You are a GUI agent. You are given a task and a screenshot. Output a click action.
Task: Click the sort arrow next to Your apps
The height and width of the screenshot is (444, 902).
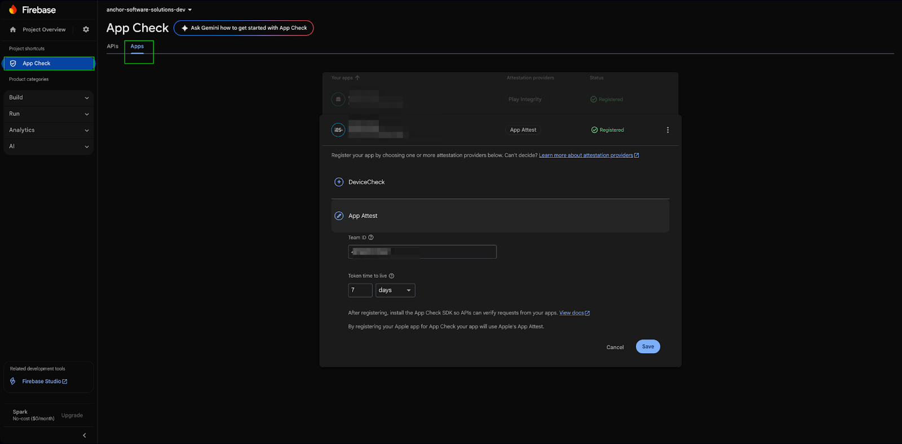(357, 78)
